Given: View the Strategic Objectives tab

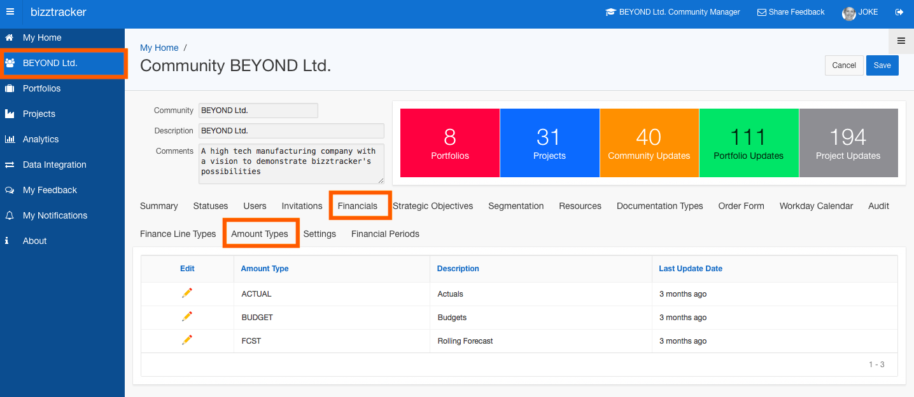Looking at the screenshot, I should (x=433, y=206).
